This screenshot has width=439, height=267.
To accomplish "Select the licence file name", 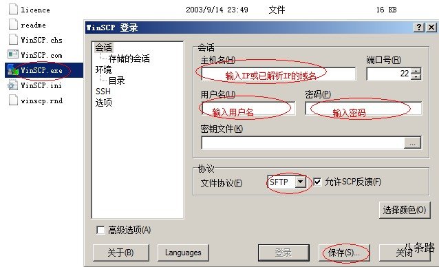I will click(x=35, y=10).
